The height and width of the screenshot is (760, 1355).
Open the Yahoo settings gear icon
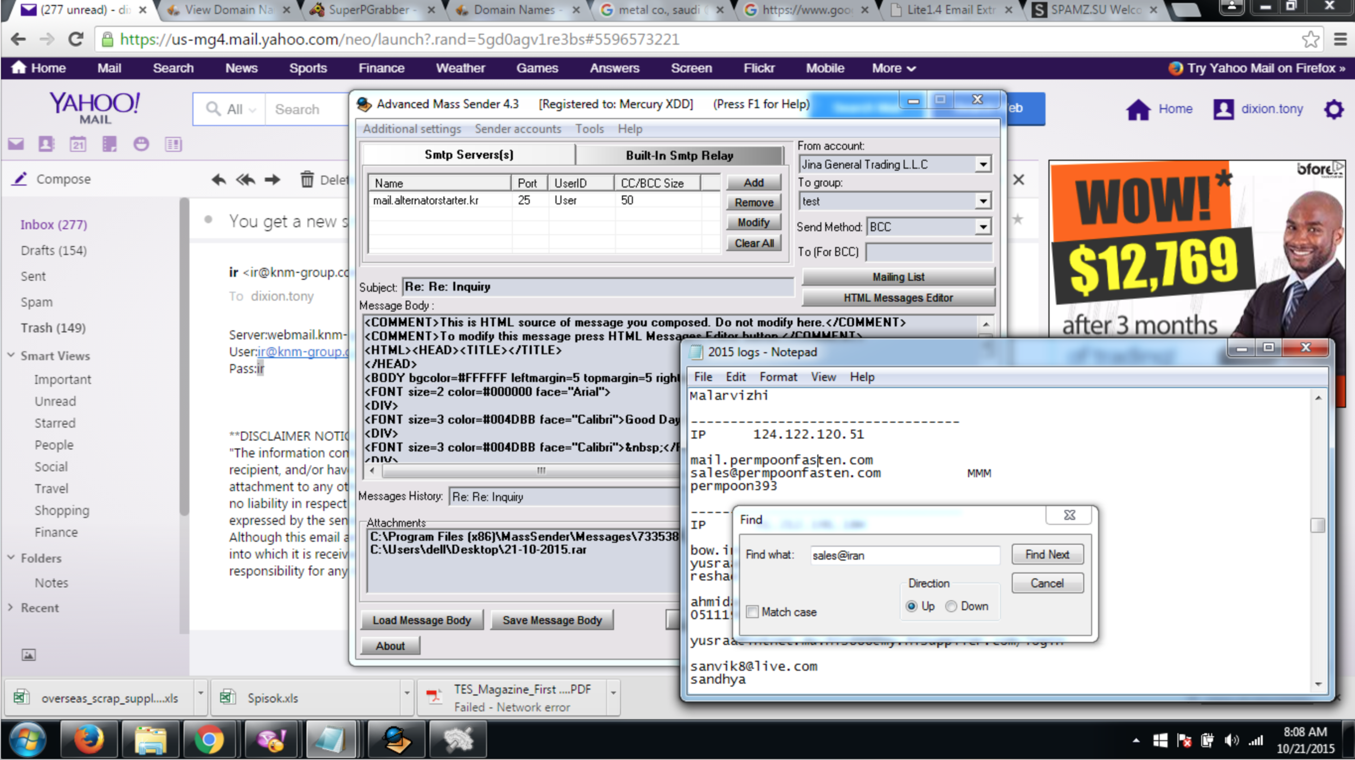tap(1334, 110)
